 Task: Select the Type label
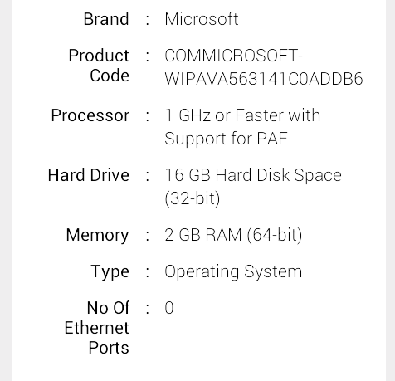coord(110,271)
